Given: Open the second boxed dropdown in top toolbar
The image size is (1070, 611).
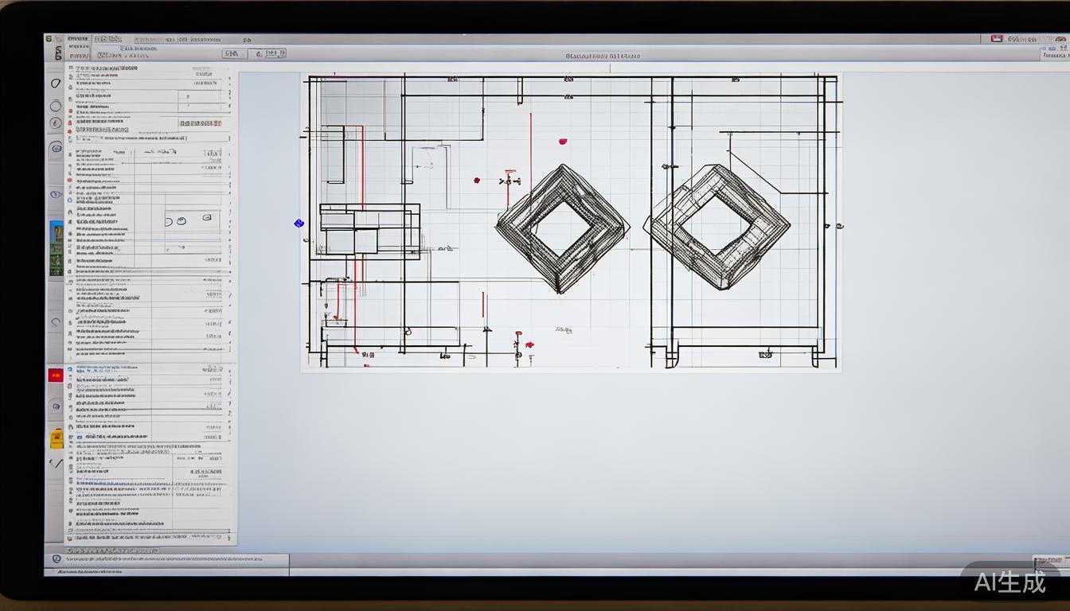Looking at the screenshot, I should coord(271,53).
